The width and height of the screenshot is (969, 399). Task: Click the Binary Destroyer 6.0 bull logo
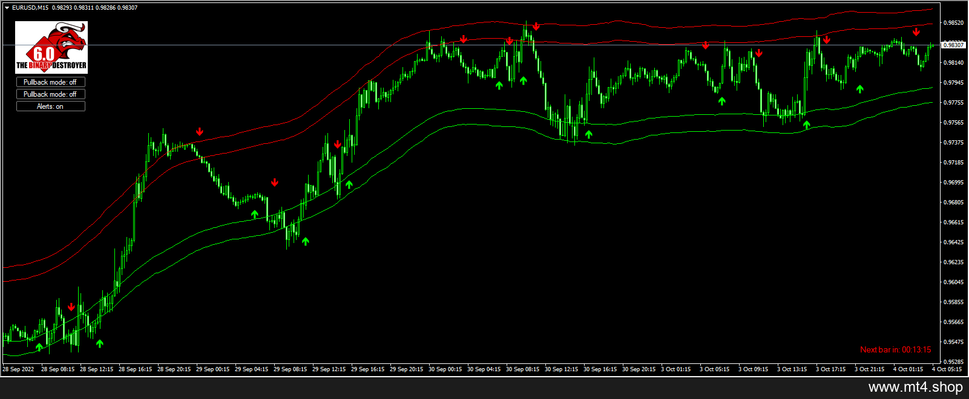tap(51, 47)
